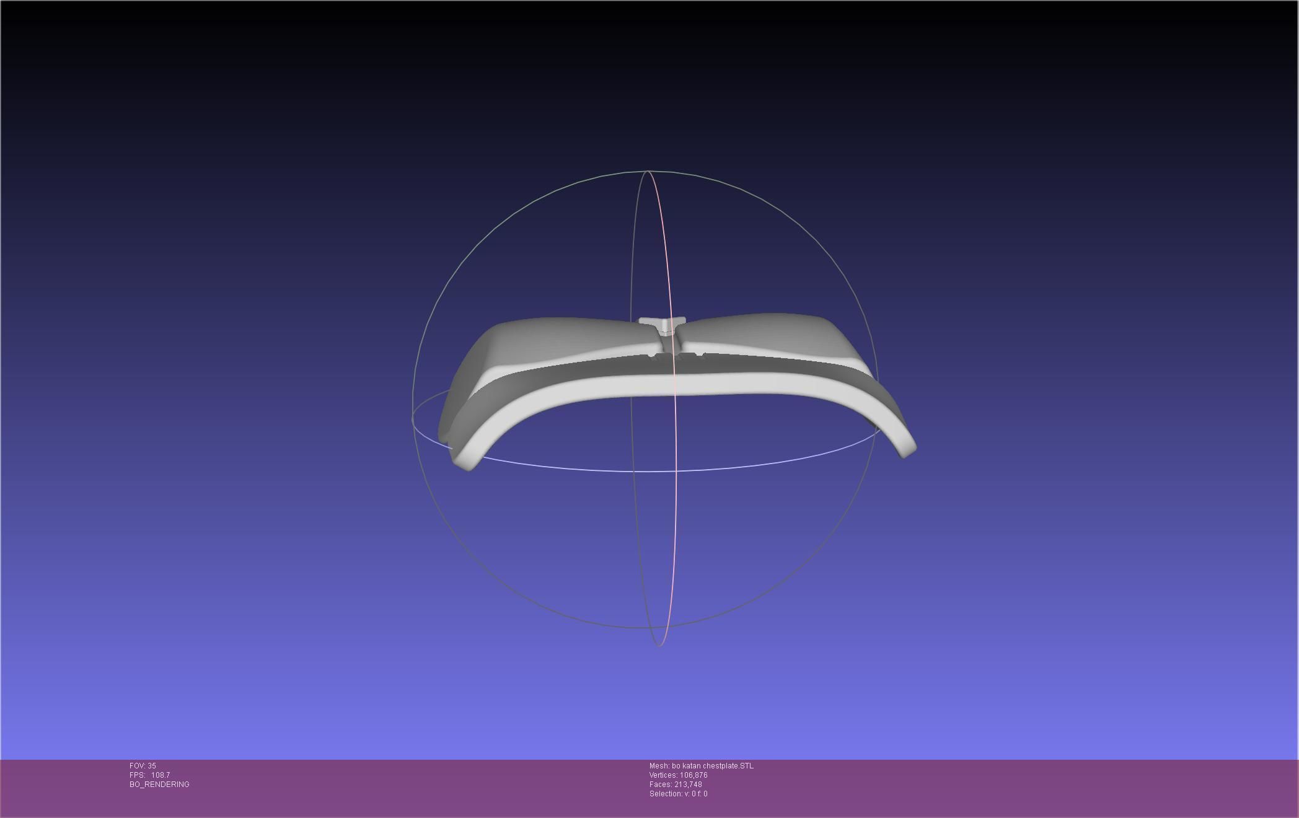
Task: Click the FPS 108.7 readout
Action: 149,775
